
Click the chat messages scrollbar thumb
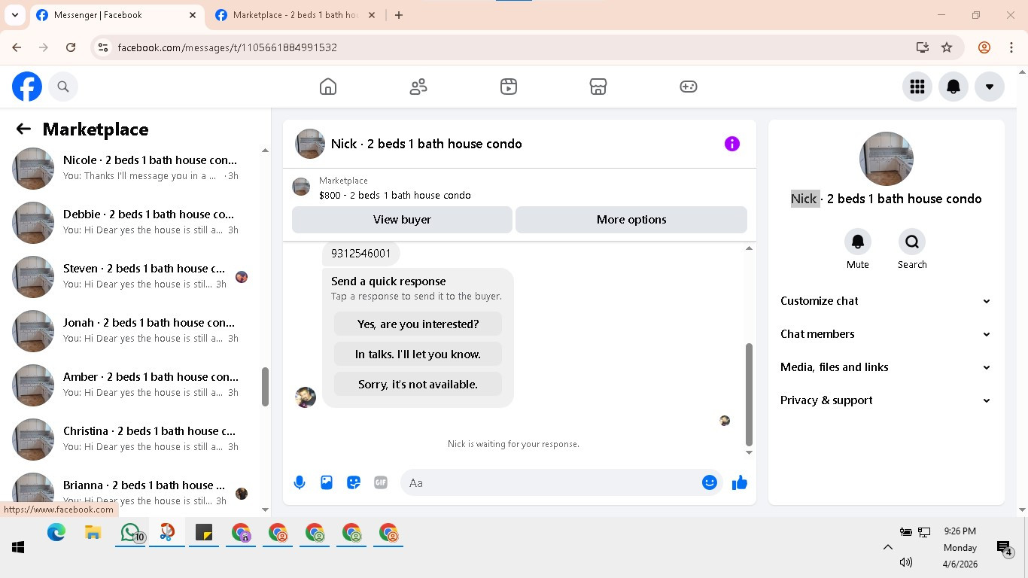(749, 394)
